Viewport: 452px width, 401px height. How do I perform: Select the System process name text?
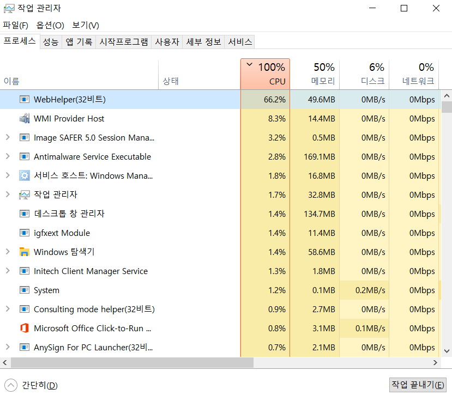click(47, 290)
